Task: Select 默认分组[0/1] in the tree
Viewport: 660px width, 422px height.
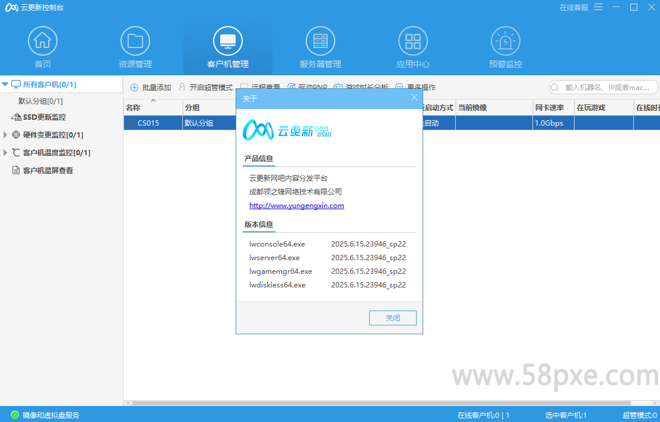Action: coord(40,101)
